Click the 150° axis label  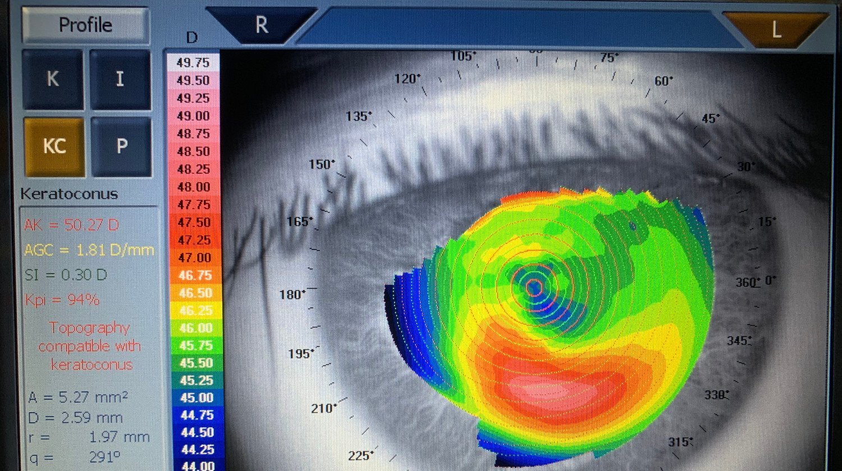[322, 164]
